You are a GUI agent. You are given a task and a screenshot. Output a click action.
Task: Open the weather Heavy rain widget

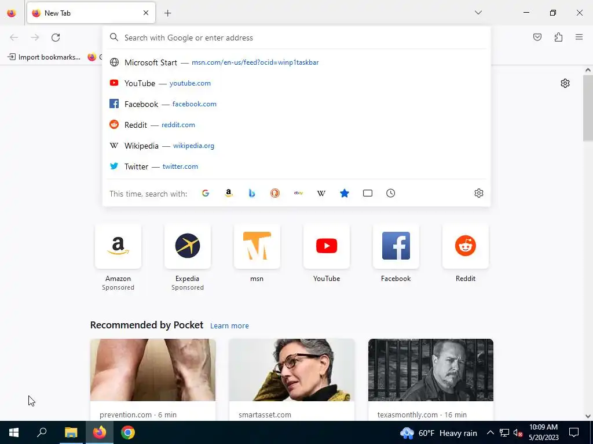coord(439,433)
